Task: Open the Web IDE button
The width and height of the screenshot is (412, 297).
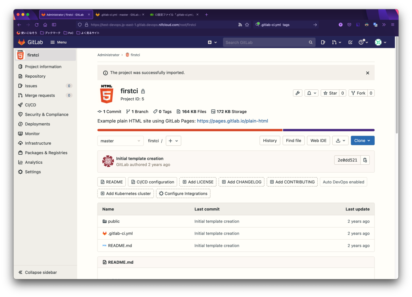Action: point(319,141)
